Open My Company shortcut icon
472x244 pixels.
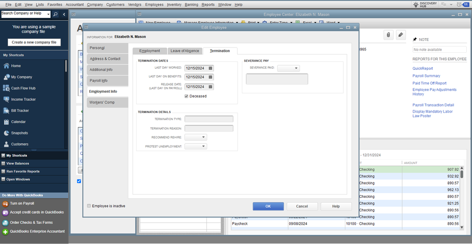point(6,77)
